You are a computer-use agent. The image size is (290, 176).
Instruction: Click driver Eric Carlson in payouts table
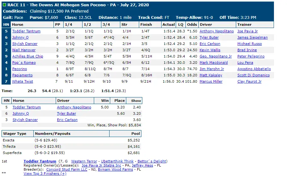pyautogui.click(x=67, y=120)
